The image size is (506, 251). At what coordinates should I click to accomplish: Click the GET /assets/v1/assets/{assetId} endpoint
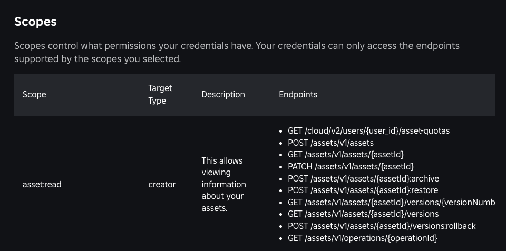(346, 155)
